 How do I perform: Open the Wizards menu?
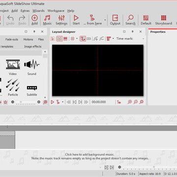(x=38, y=11)
